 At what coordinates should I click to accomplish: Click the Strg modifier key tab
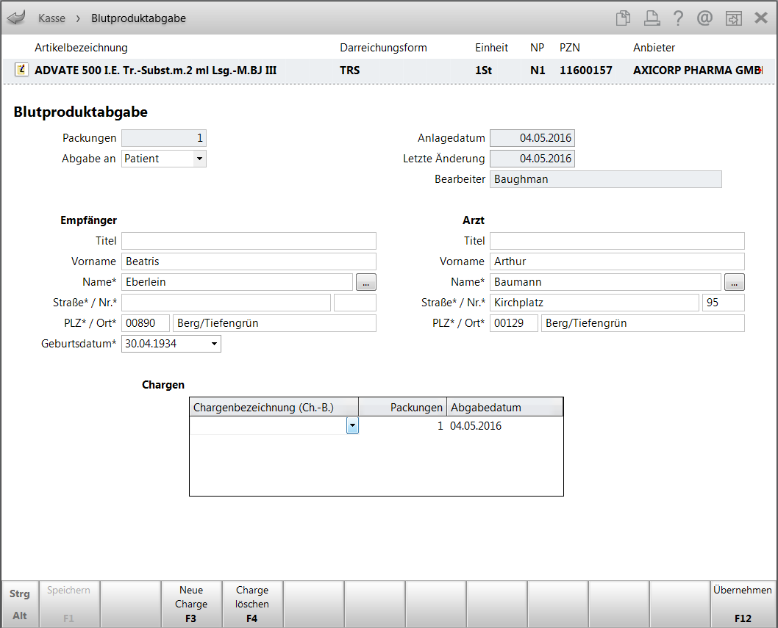[20, 593]
